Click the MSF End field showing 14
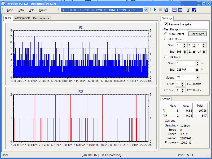The width and height of the screenshot is (212, 159). tap(200, 52)
